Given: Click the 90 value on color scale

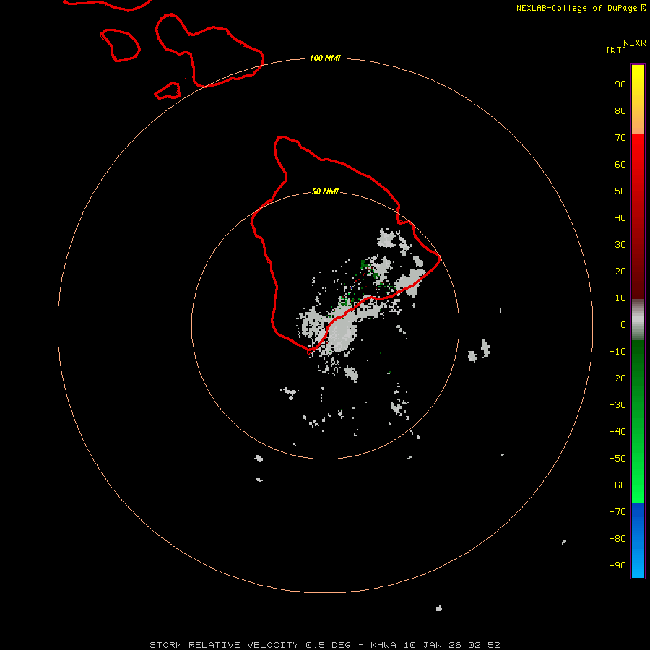Looking at the screenshot, I should point(620,84).
